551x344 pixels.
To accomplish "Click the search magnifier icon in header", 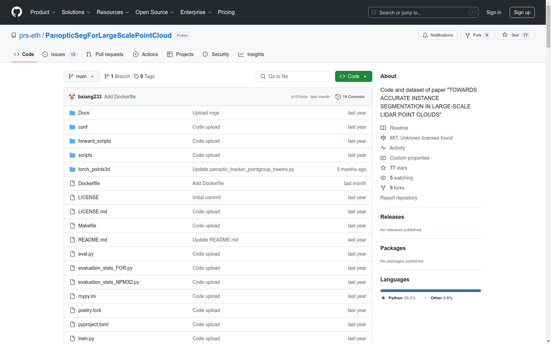I will (x=374, y=12).
